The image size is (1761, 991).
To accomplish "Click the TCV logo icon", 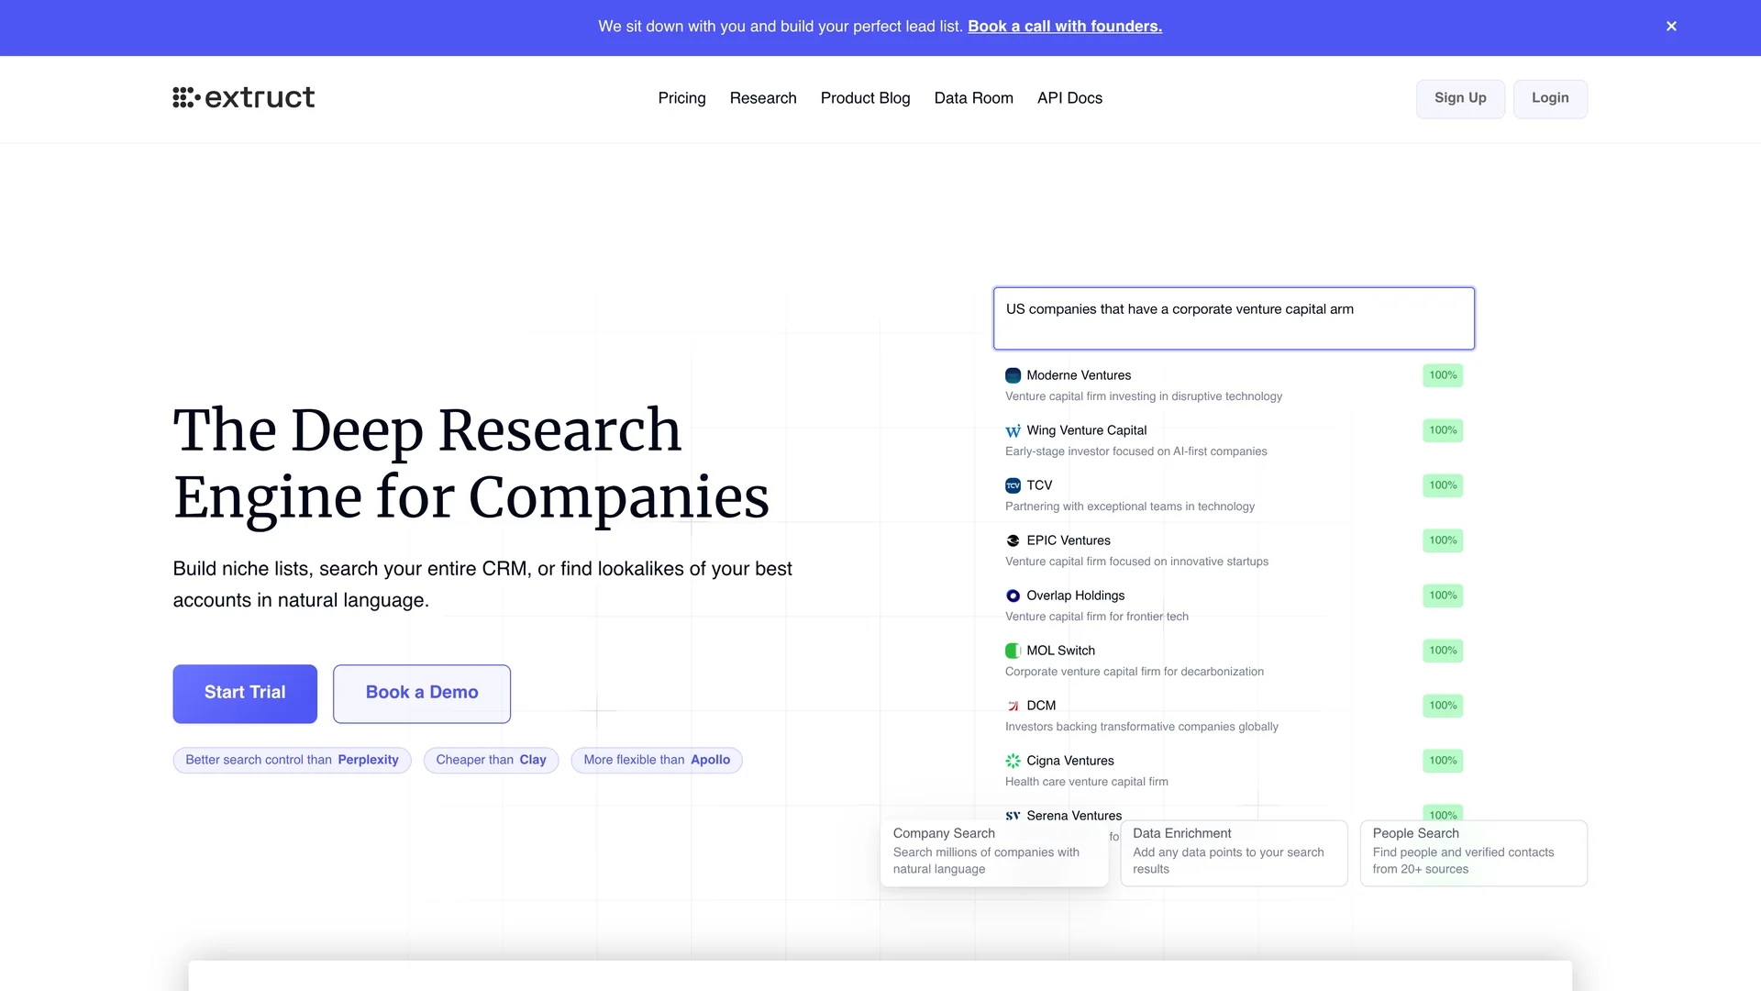I will coord(1013,485).
